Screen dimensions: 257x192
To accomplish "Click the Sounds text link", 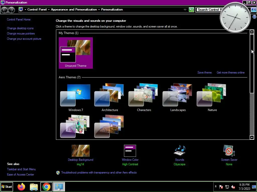I will (180, 160).
